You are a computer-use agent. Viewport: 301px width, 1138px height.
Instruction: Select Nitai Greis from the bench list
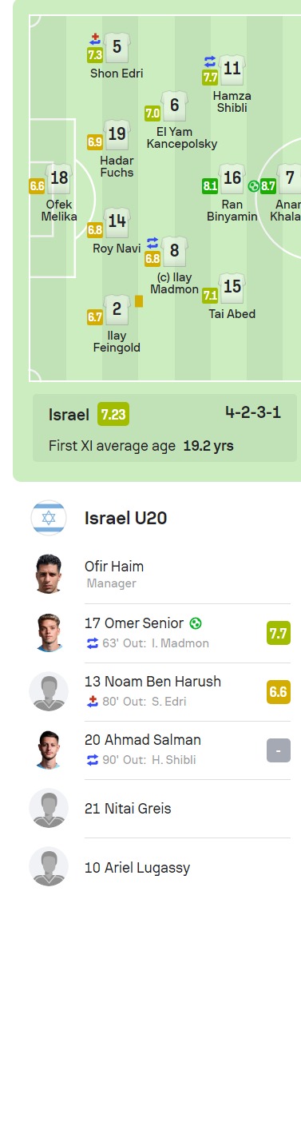160,808
